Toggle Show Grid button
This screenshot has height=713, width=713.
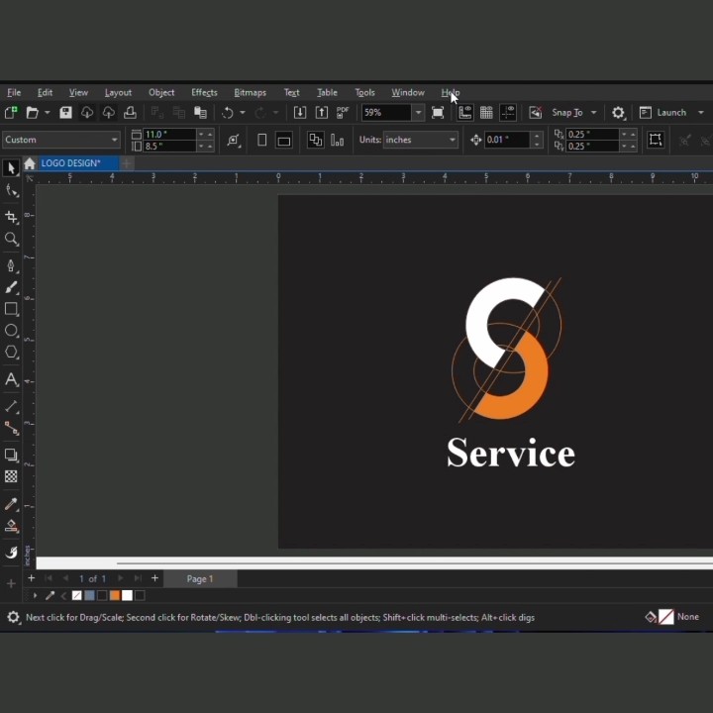(486, 112)
